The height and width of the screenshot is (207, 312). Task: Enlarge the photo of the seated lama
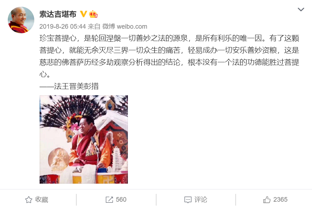pos(84,139)
